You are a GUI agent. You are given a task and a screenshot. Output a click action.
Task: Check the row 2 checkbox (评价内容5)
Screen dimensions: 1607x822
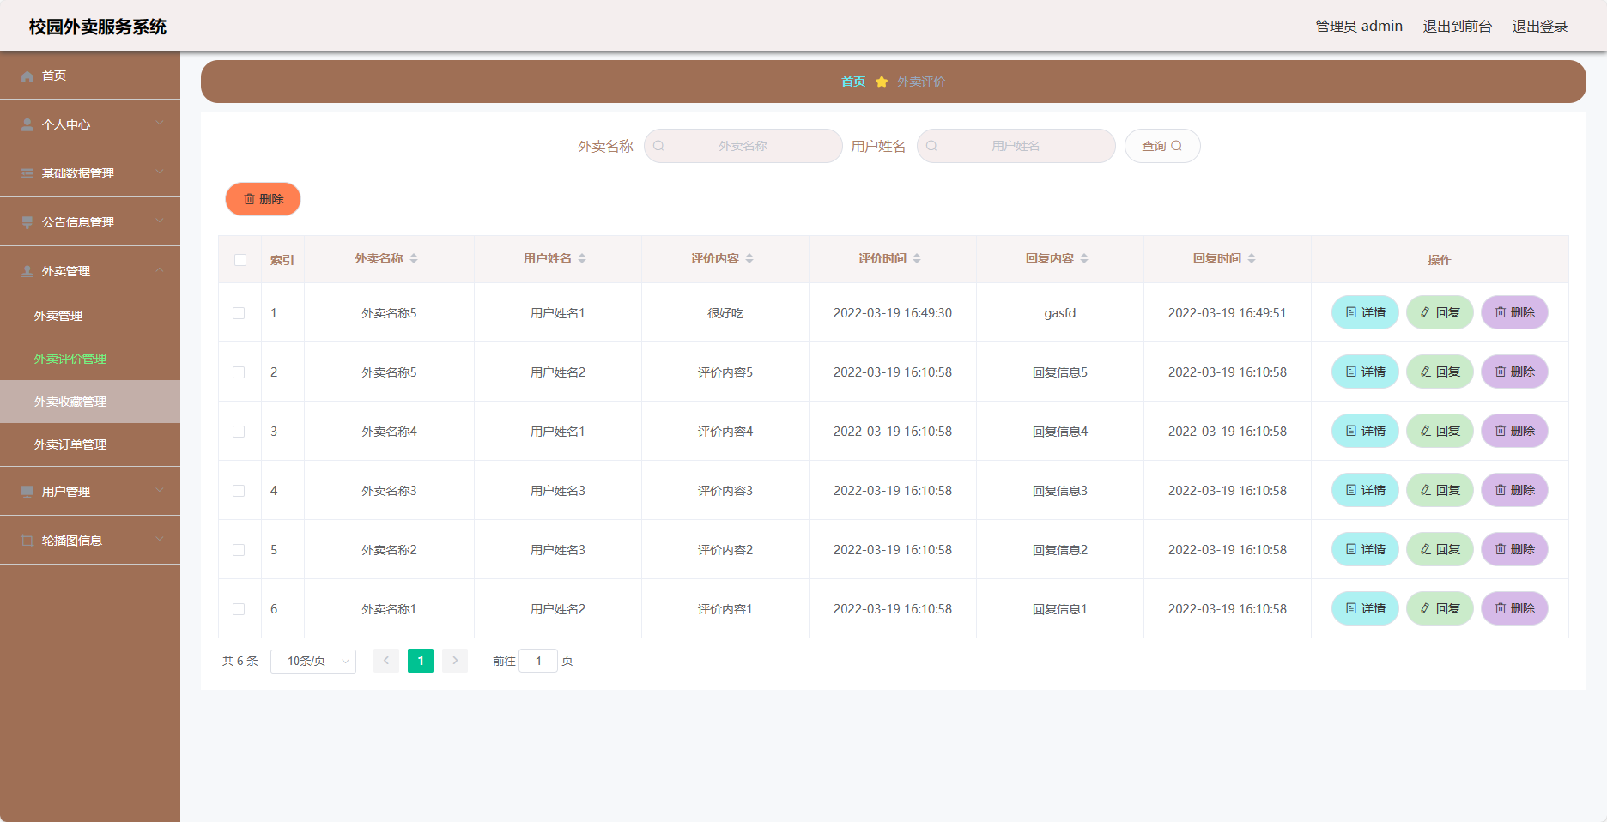click(x=239, y=372)
